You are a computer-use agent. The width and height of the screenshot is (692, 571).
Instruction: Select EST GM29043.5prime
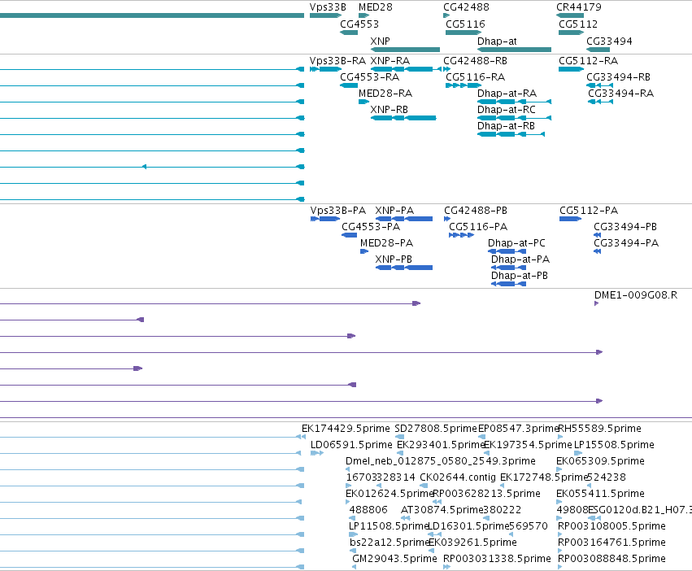click(394, 559)
